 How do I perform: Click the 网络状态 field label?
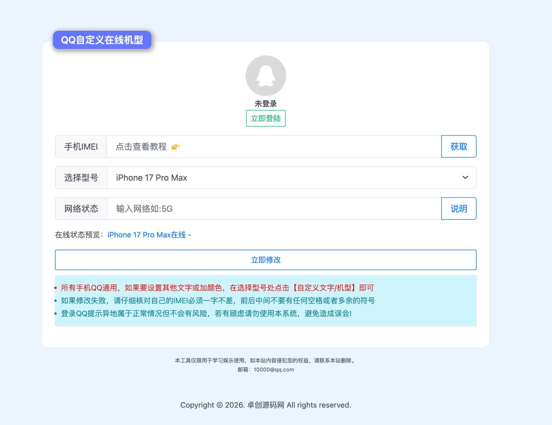[x=81, y=208]
